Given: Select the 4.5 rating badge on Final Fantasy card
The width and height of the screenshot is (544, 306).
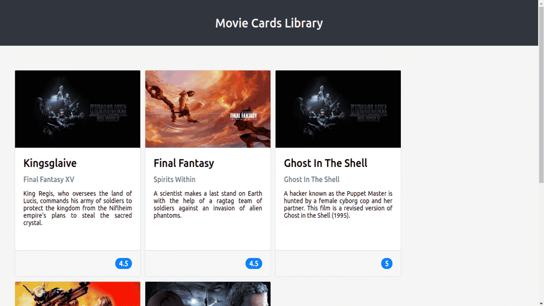Looking at the screenshot, I should coord(254,264).
